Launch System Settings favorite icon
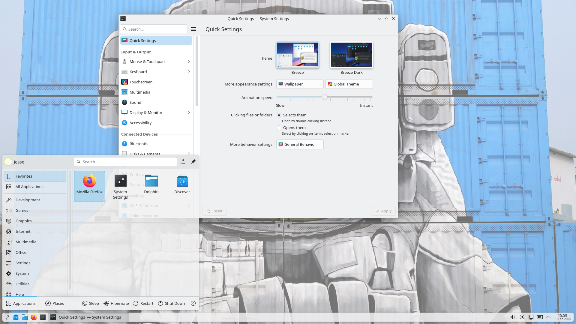 pos(120,186)
